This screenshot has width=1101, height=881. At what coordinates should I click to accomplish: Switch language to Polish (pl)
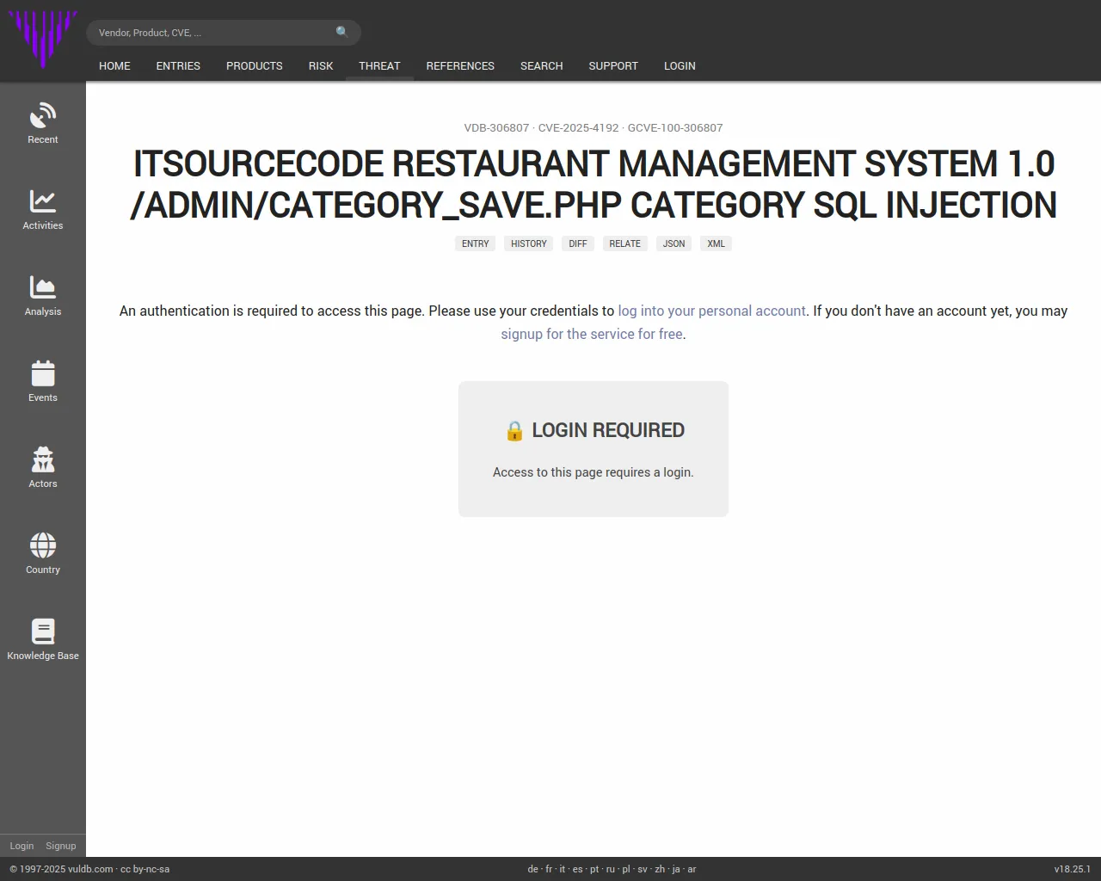[x=626, y=869]
